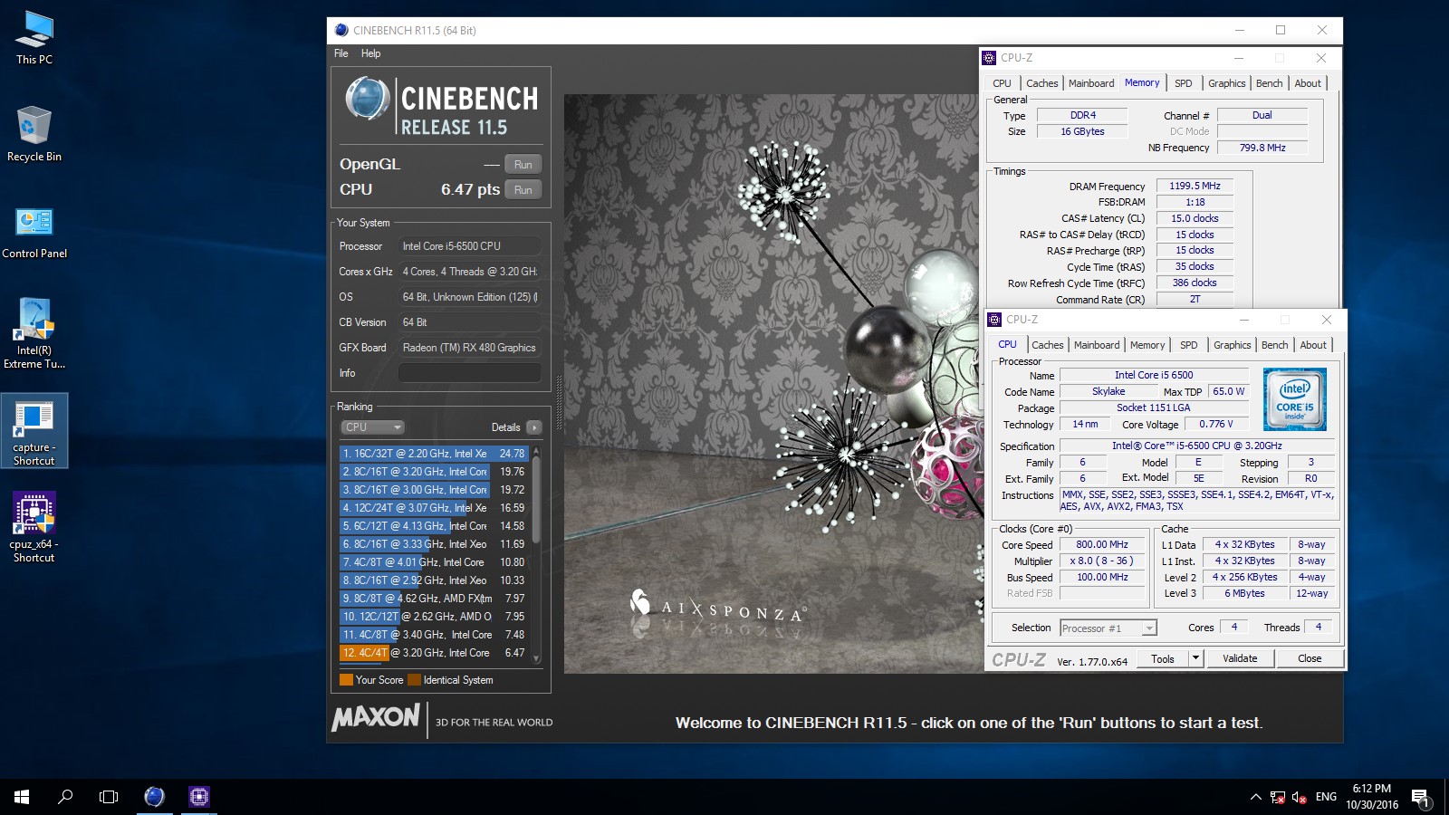The height and width of the screenshot is (815, 1449).
Task: Open This PC desktop icon
Action: point(34,38)
